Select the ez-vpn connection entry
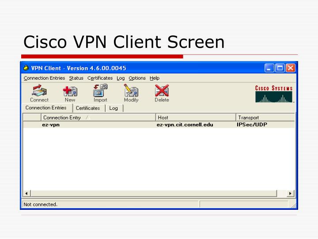The width and height of the screenshot is (318, 239). (x=159, y=124)
